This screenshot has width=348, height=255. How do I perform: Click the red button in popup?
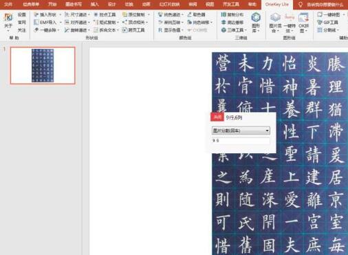(x=217, y=118)
